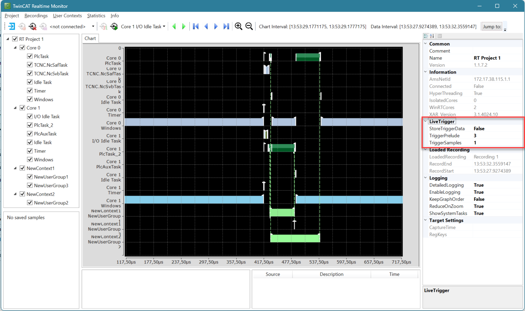This screenshot has width=525, height=311.
Task: Click the blue connect arrow toolbar icon
Action: 12,27
